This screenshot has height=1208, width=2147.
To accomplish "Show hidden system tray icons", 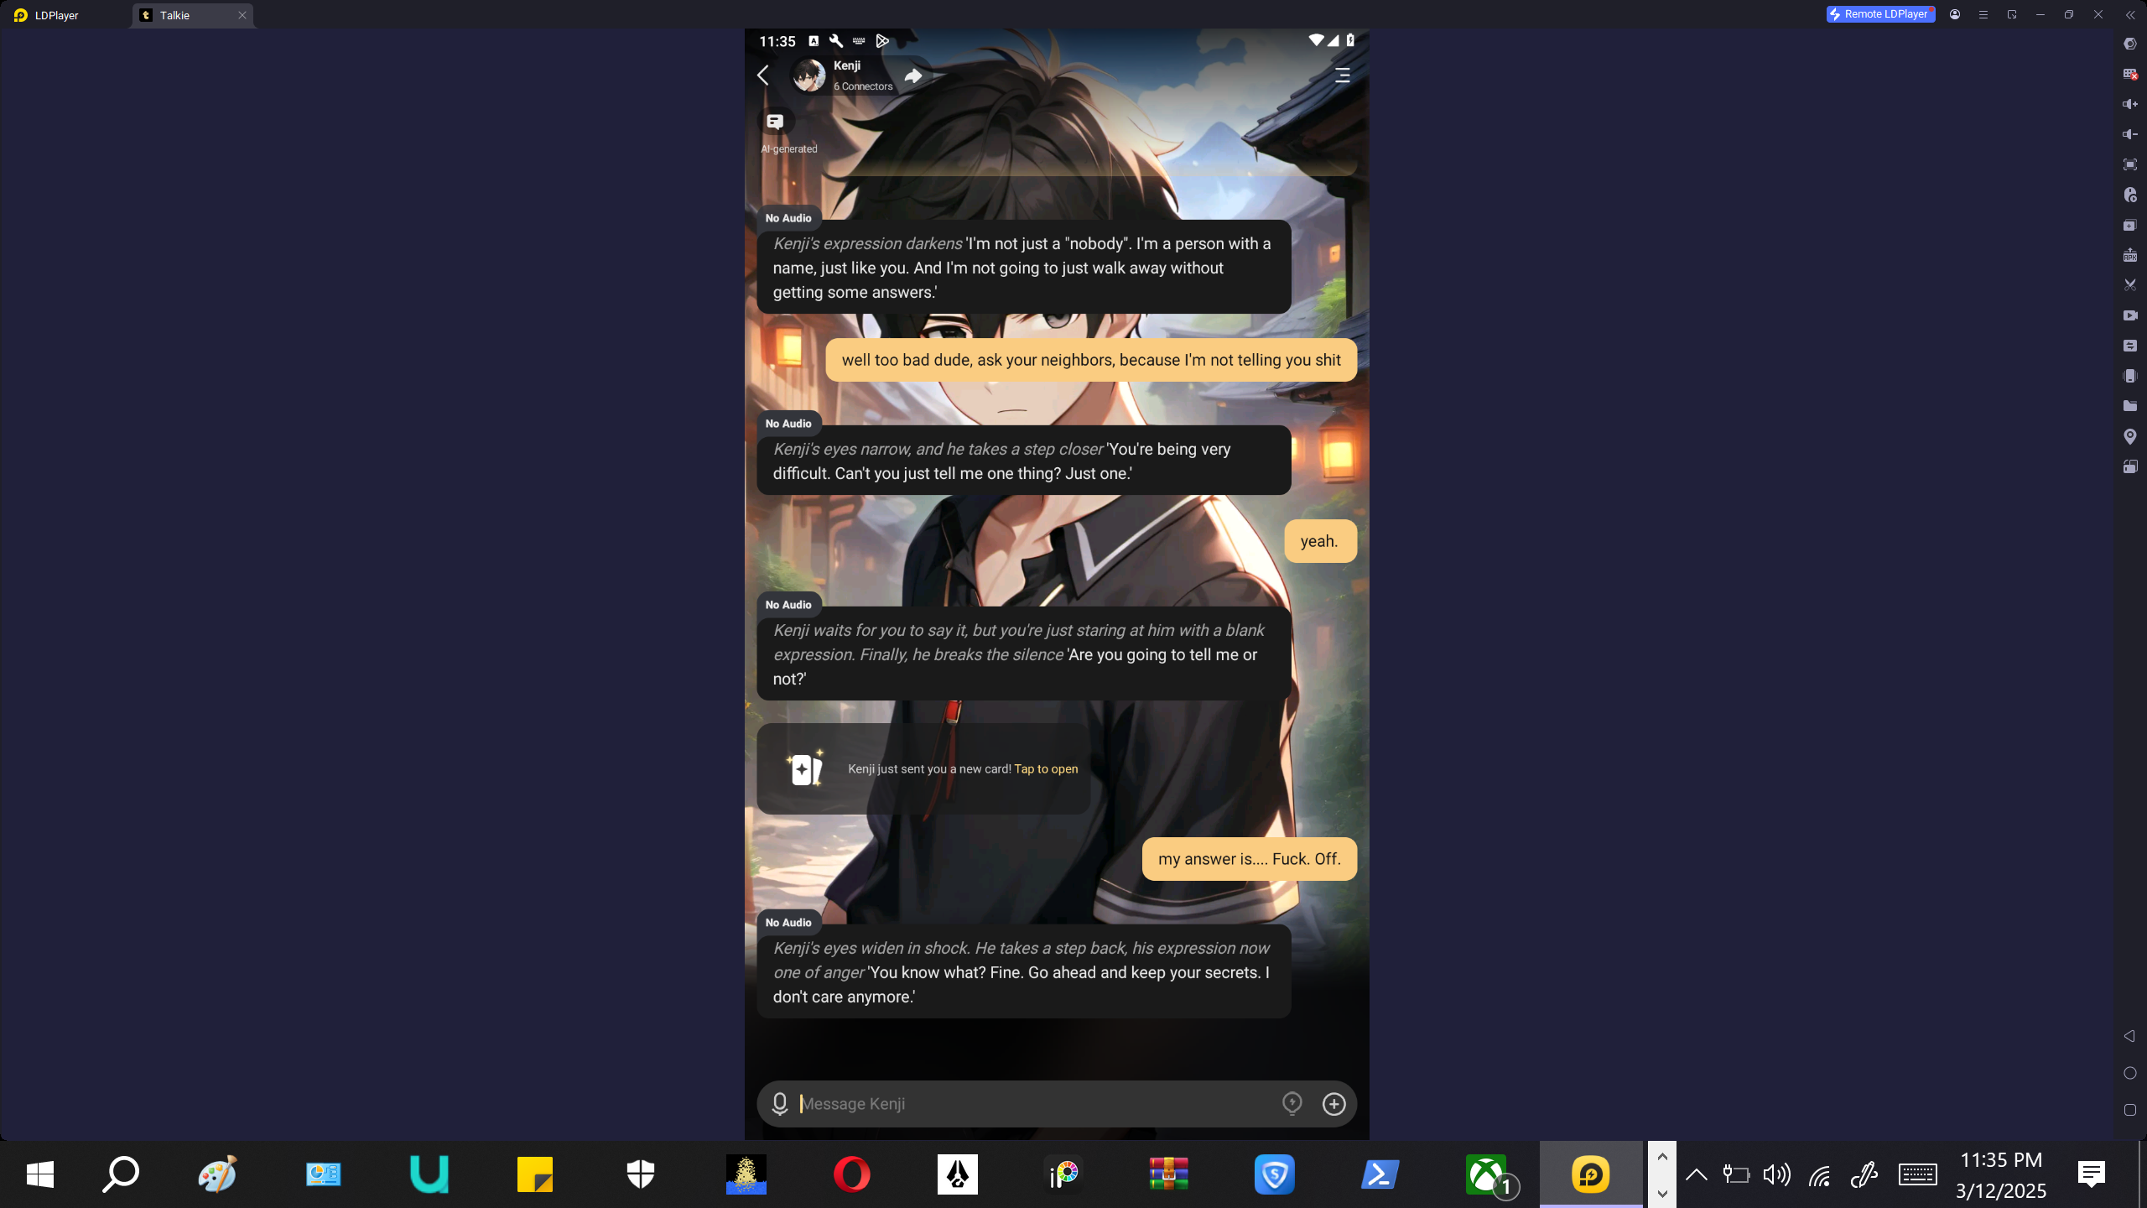I will coord(1696,1174).
